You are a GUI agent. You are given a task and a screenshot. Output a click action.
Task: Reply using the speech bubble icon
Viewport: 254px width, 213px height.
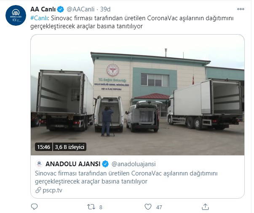coord(34,207)
